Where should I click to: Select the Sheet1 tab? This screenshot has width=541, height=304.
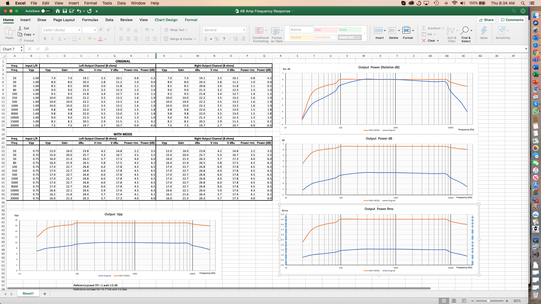click(x=28, y=293)
